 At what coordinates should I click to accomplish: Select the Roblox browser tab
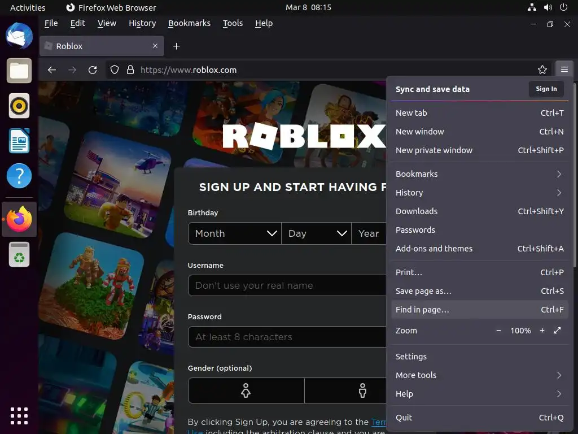click(102, 46)
